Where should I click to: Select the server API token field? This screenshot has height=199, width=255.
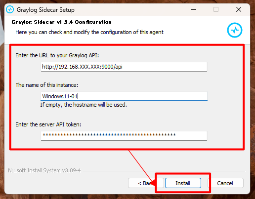(124, 136)
